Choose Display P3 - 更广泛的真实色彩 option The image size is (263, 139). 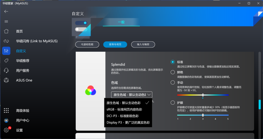128,123
